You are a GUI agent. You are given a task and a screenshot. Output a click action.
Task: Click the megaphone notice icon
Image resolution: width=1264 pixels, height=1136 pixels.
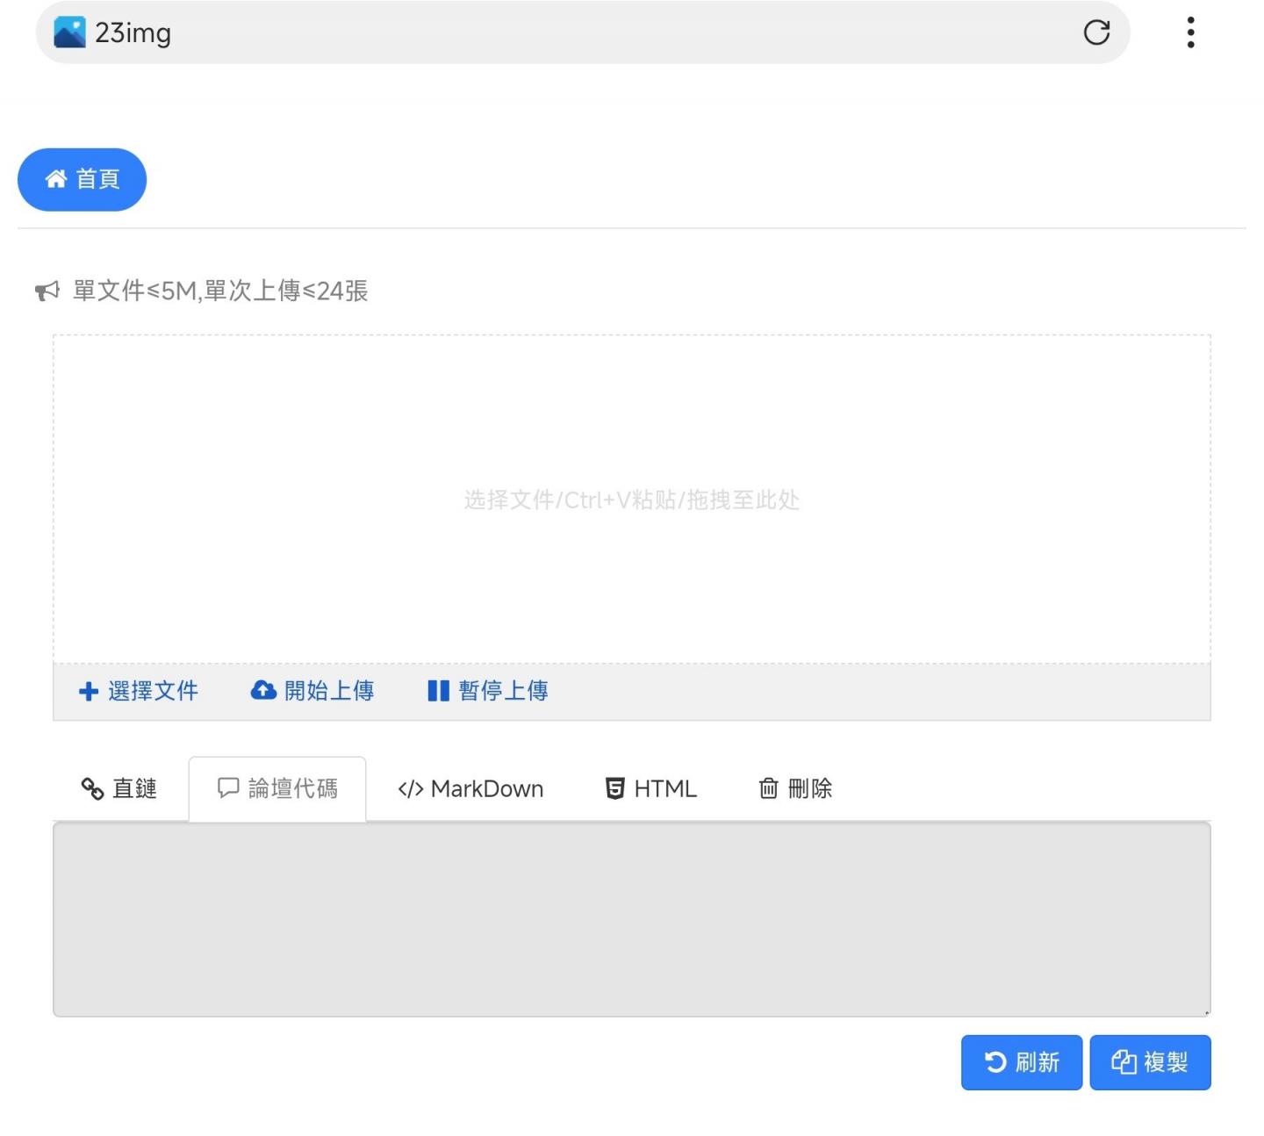point(47,291)
